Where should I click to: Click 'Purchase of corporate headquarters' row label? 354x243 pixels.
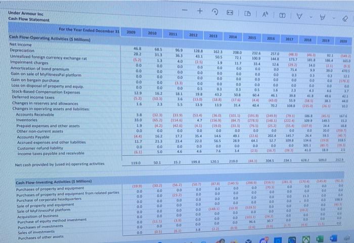click(x=49, y=200)
